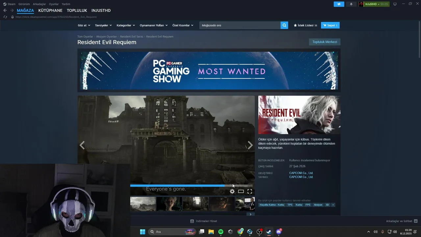Open Google Chrome from the taskbar
The image size is (421, 237).
240,232
